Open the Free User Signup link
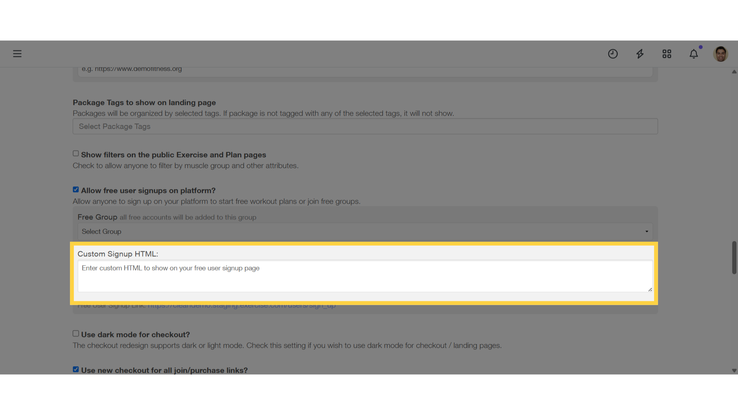738x415 pixels. 241,306
